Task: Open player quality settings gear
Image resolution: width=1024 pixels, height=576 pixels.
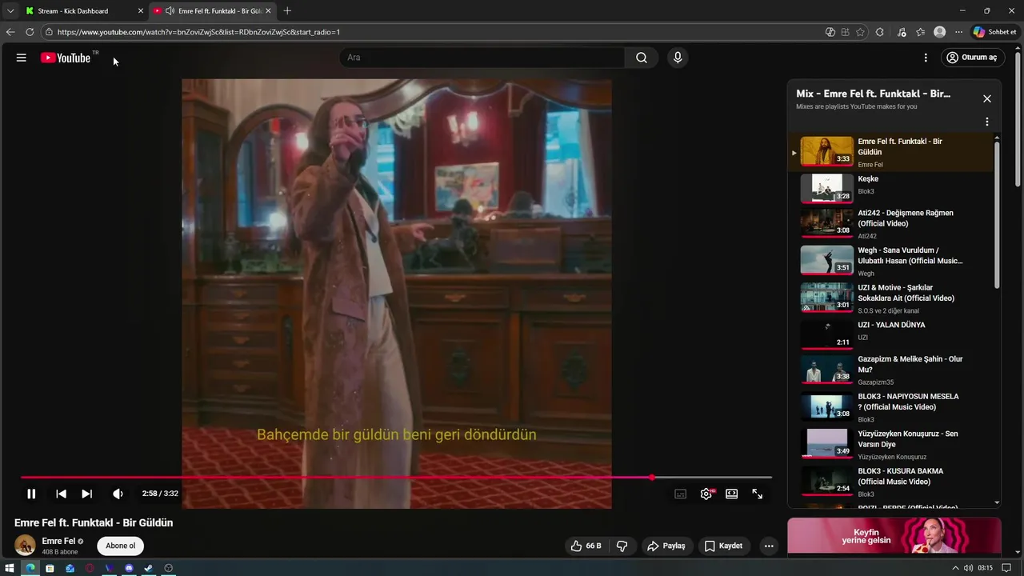Action: (x=706, y=494)
